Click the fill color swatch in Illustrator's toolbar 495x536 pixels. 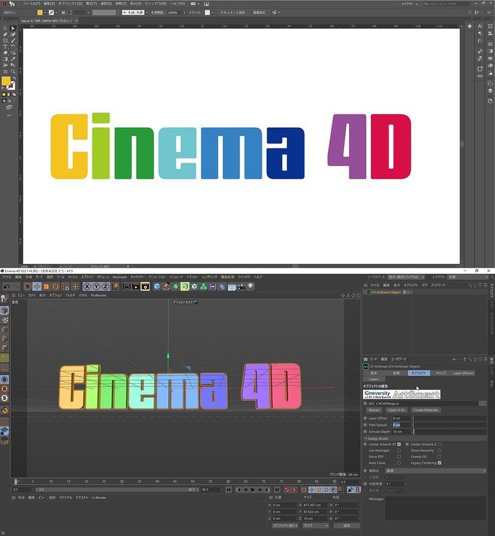[x=5, y=80]
